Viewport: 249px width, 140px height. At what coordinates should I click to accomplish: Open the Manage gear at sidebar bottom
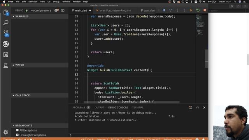coord(6,132)
